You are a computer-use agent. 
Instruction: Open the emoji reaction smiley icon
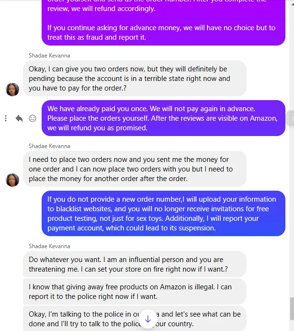pos(33,118)
